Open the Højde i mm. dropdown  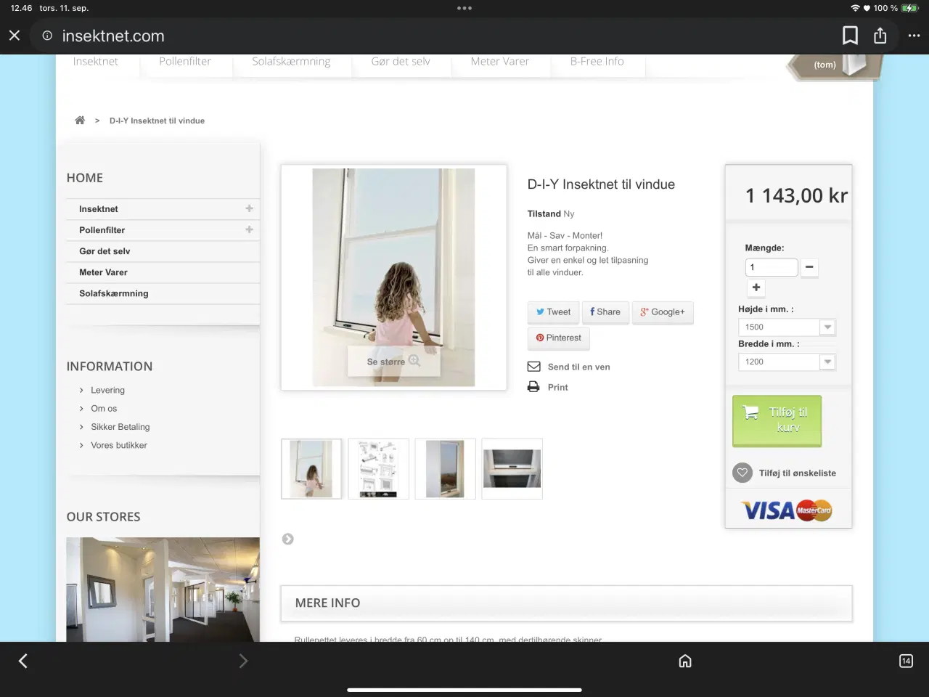(787, 327)
